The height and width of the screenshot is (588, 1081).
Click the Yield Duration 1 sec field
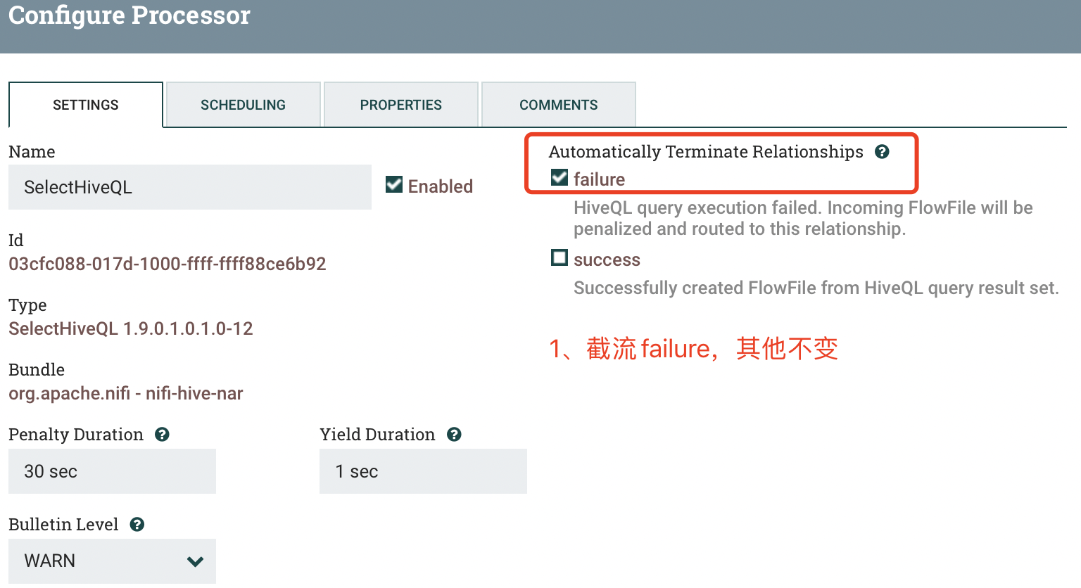pyautogui.click(x=423, y=471)
